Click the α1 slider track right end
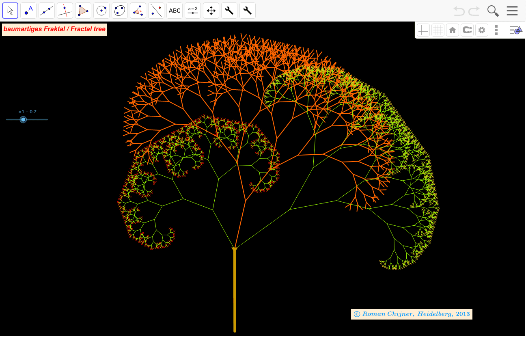This screenshot has height=337, width=526. pyautogui.click(x=47, y=119)
